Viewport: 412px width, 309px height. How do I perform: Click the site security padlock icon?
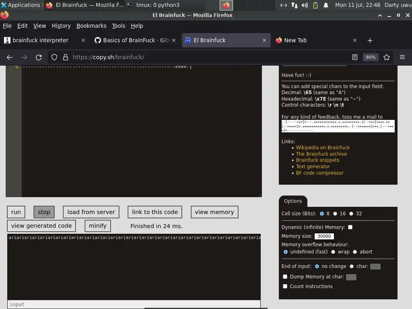coord(66,57)
